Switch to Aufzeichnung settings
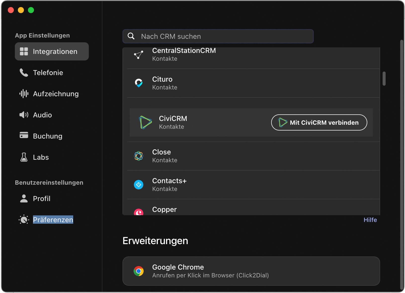 click(x=52, y=94)
